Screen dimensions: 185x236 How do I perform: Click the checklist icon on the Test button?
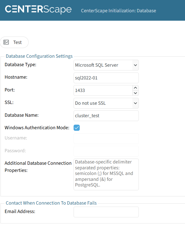tap(6, 42)
